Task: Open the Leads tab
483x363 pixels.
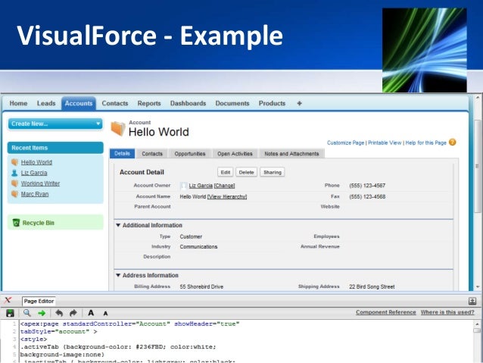Action: [x=46, y=103]
